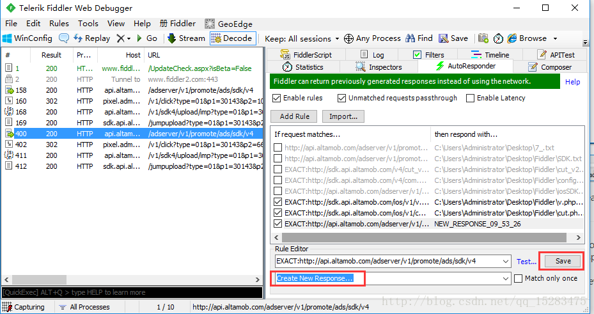Enable rule responding with SDK.txt
Image resolution: width=594 pixels, height=314 pixels.
point(277,159)
